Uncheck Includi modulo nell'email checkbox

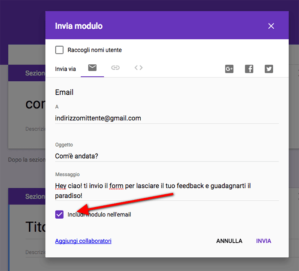[x=59, y=214]
